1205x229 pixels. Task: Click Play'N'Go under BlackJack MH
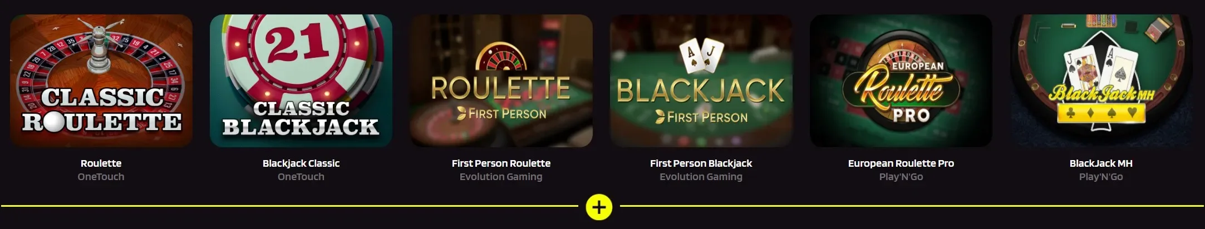click(1101, 177)
